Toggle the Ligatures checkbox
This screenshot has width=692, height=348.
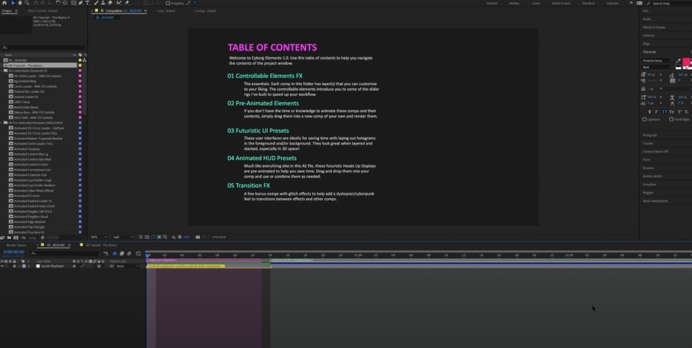(644, 119)
